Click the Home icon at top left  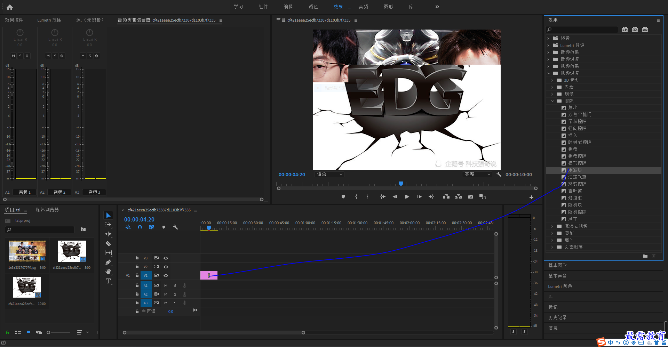pos(10,7)
